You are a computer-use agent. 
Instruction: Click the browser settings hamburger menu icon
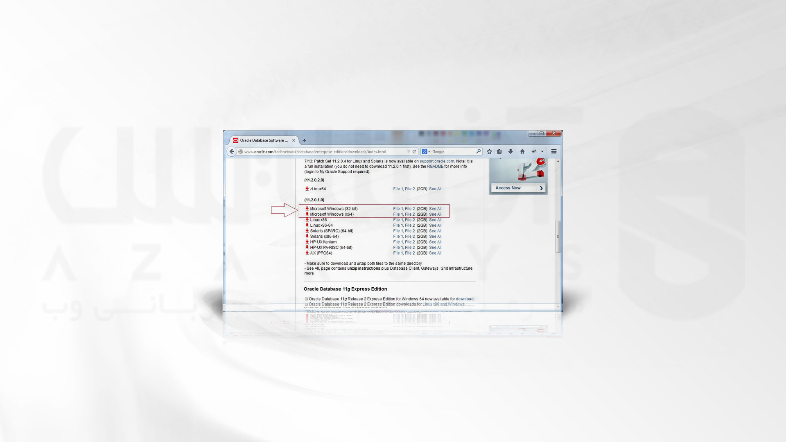click(x=554, y=152)
